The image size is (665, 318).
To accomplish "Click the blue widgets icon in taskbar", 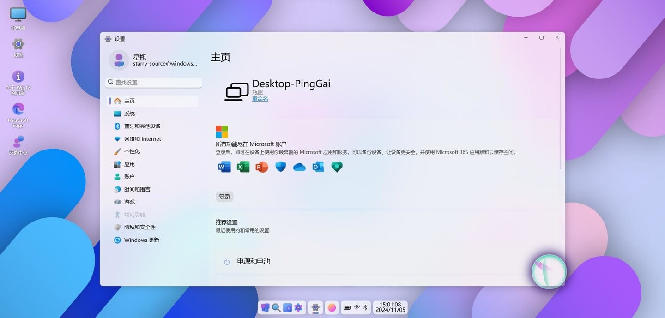I will click(287, 307).
